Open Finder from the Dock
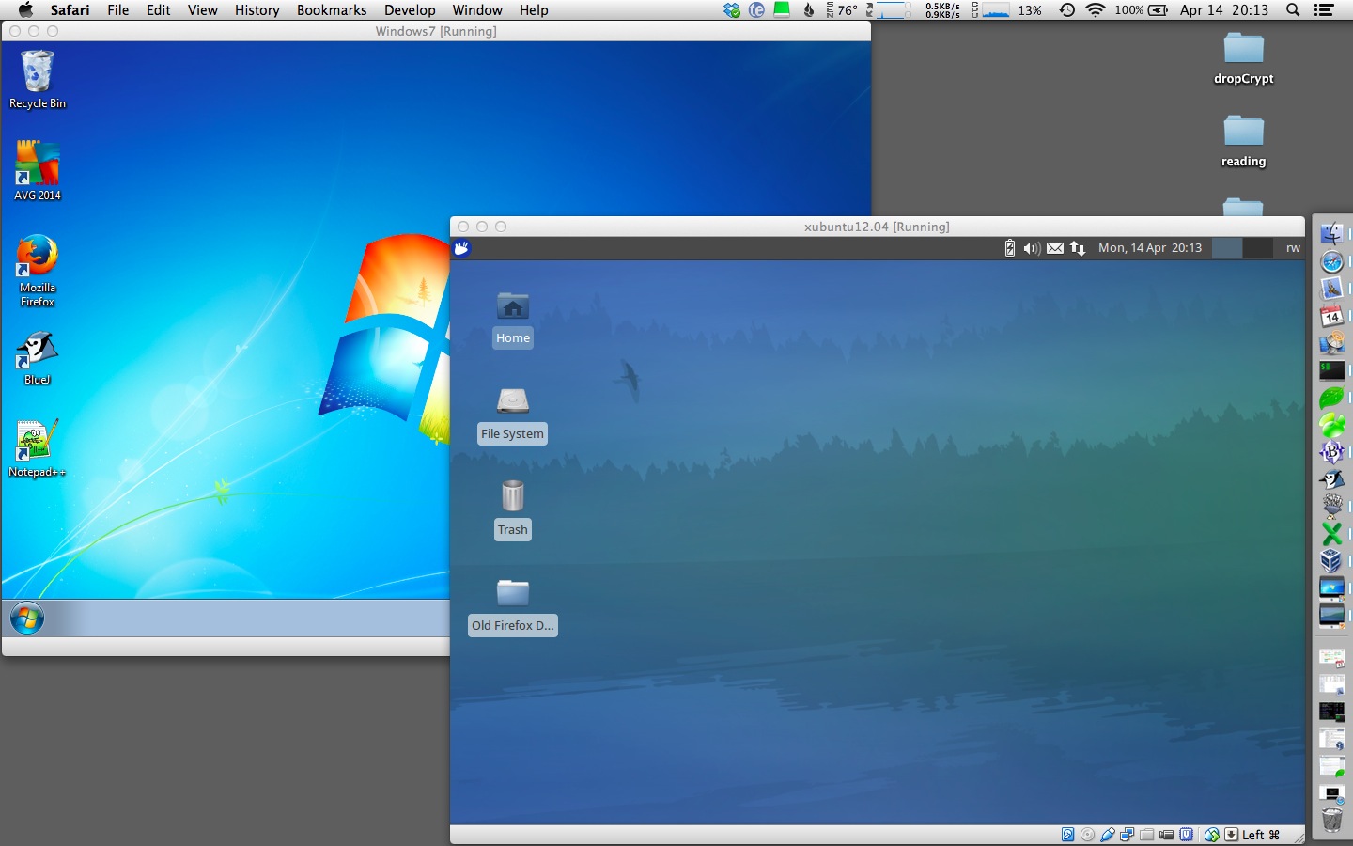Screen dimensions: 1353x846 tap(1331, 234)
